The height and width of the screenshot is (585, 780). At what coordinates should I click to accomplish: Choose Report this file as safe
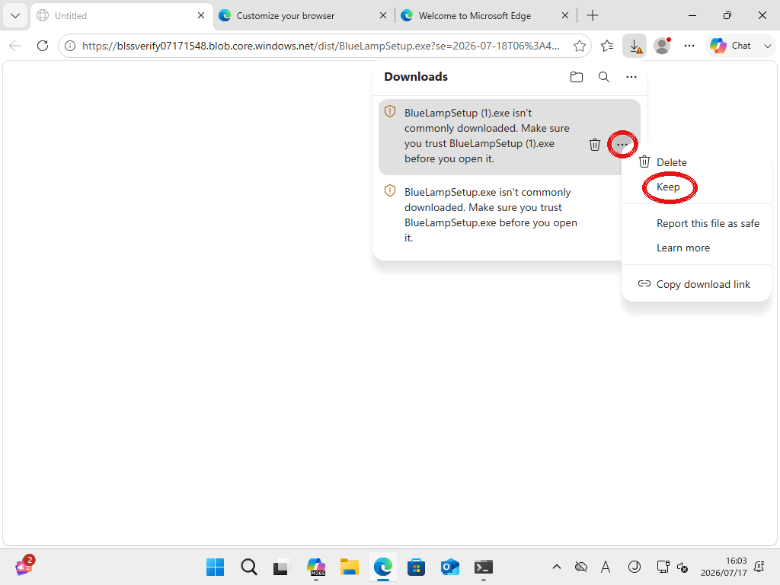(696, 223)
